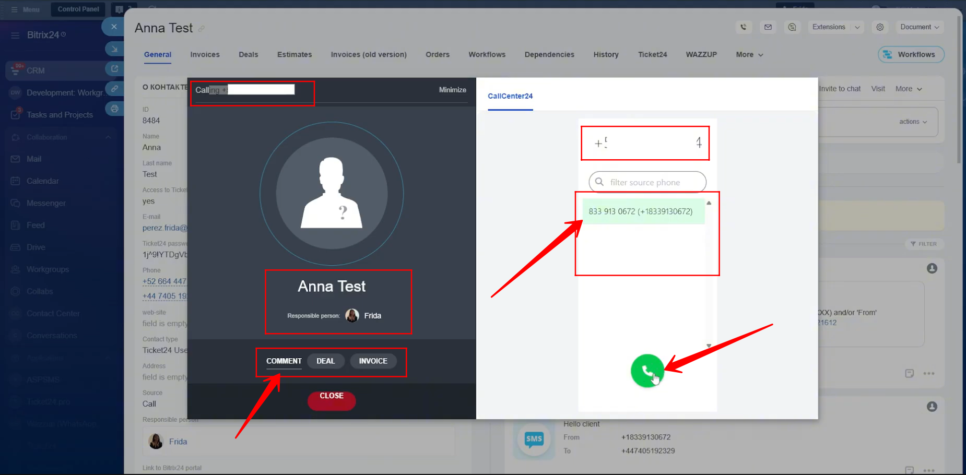The width and height of the screenshot is (966, 475).
Task: Click the SMS activity icon
Action: [534, 439]
